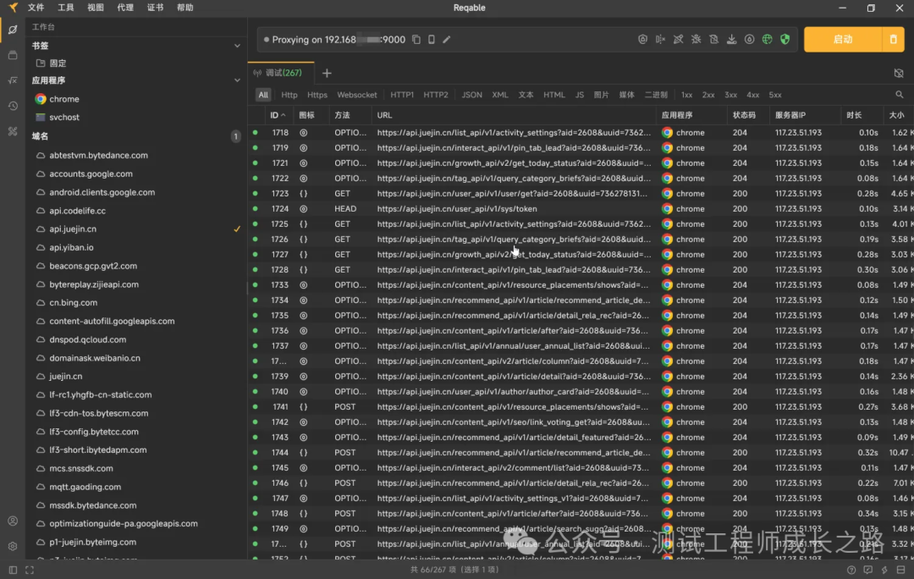The image size is (914, 579).
Task: Select request row ID 1741 POST
Action: click(x=581, y=407)
